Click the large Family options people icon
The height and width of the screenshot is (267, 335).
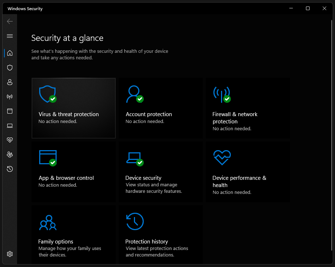[48, 223]
